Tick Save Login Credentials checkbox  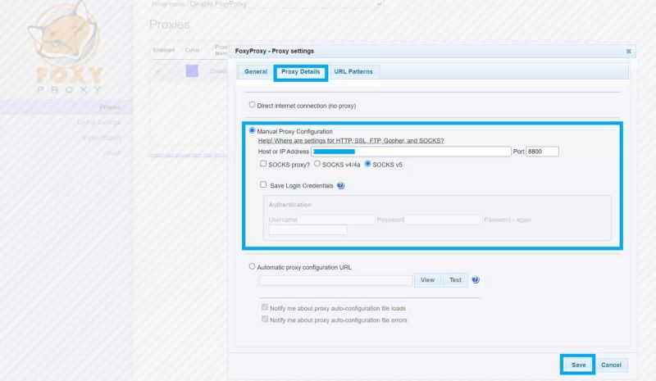click(263, 184)
